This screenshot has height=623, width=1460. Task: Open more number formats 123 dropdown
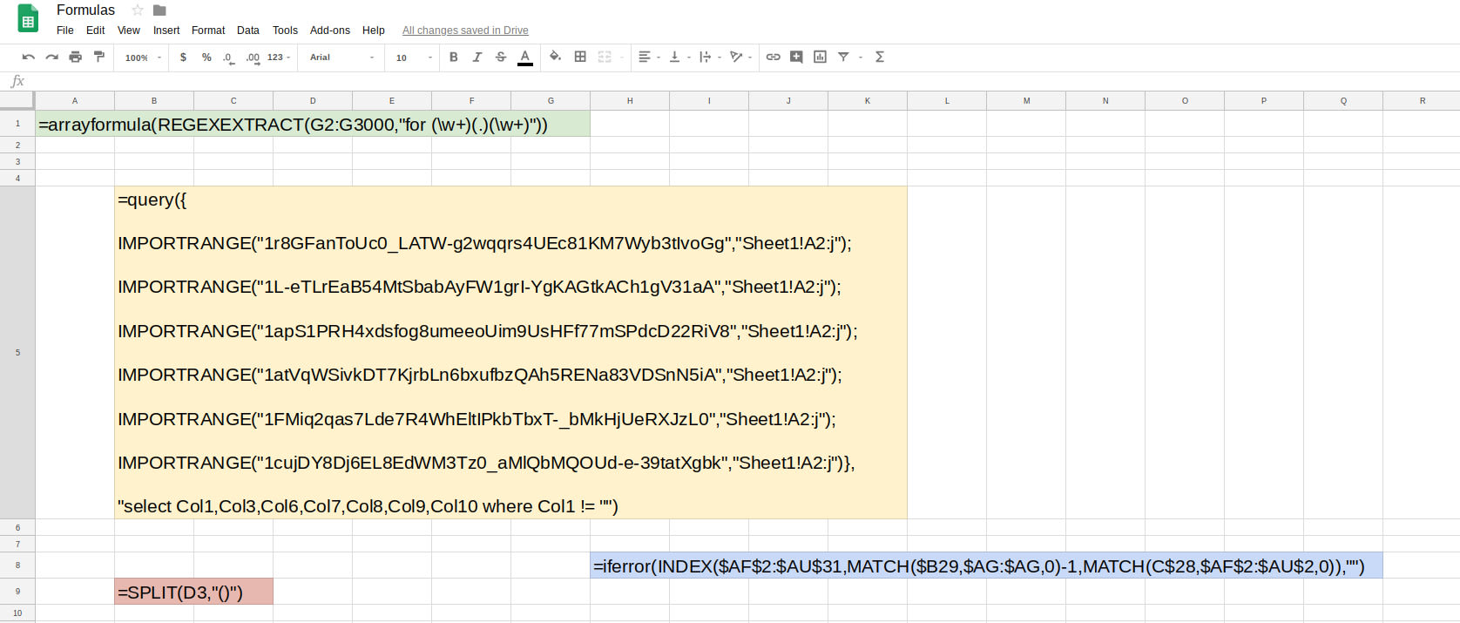279,58
